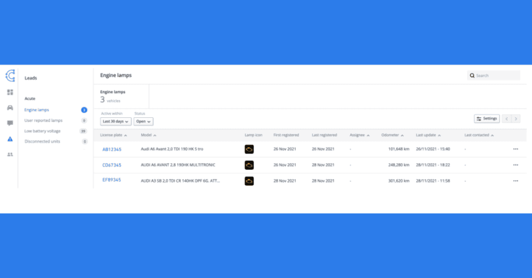The width and height of the screenshot is (532, 278).
Task: Click the Settings button
Action: [487, 119]
